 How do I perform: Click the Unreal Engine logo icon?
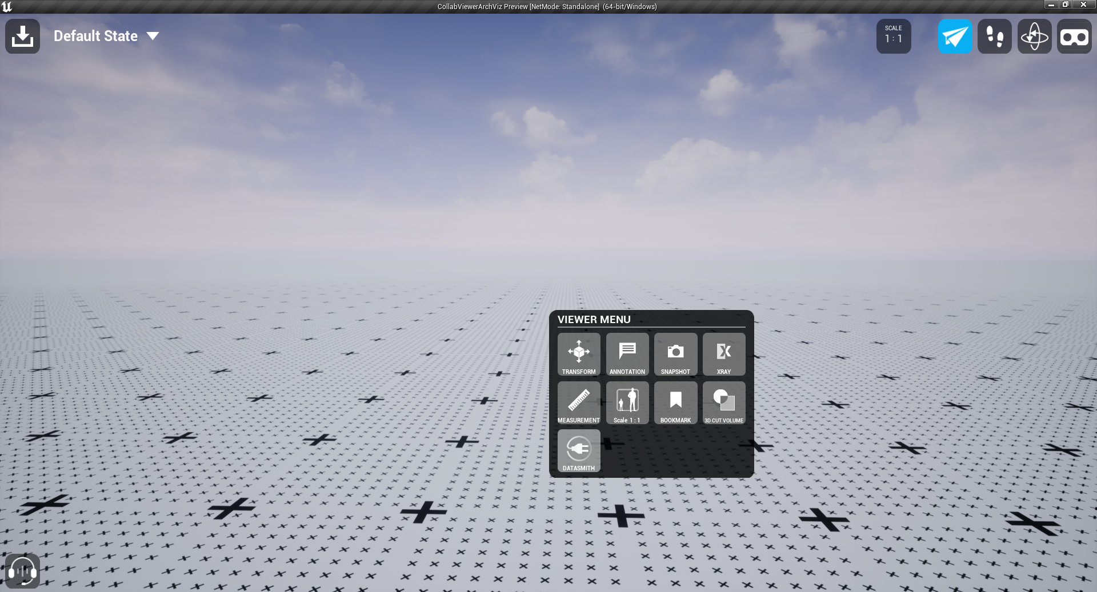pyautogui.click(x=7, y=6)
